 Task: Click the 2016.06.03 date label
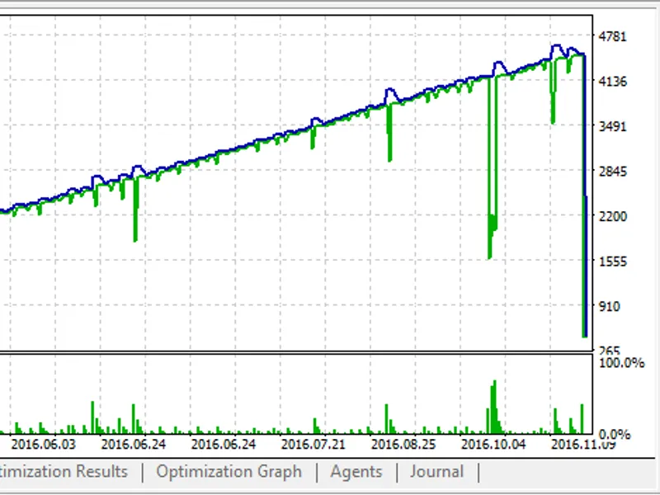click(x=44, y=444)
